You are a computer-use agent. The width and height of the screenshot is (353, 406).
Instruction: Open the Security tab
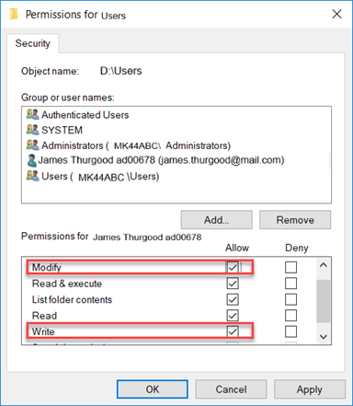[32, 43]
